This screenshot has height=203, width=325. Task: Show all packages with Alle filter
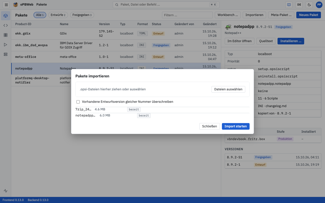coord(40,15)
